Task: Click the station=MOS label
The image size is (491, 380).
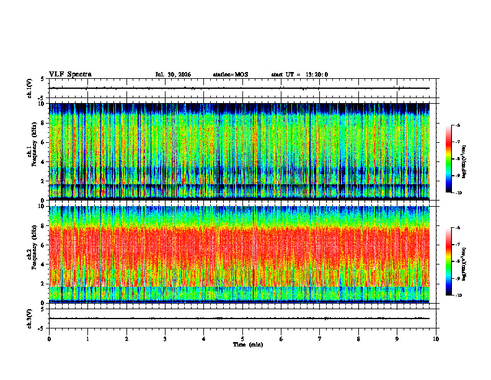Action: [x=231, y=75]
